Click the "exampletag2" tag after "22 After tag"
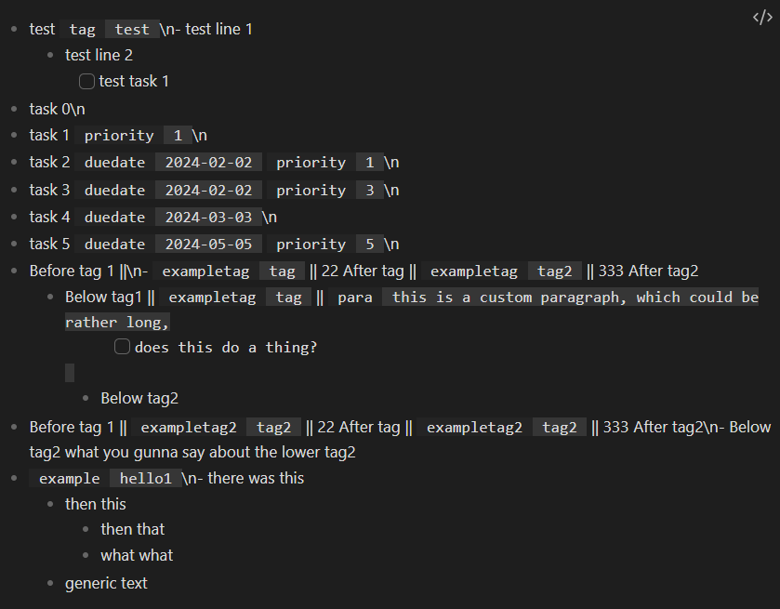The width and height of the screenshot is (780, 609). pos(474,428)
